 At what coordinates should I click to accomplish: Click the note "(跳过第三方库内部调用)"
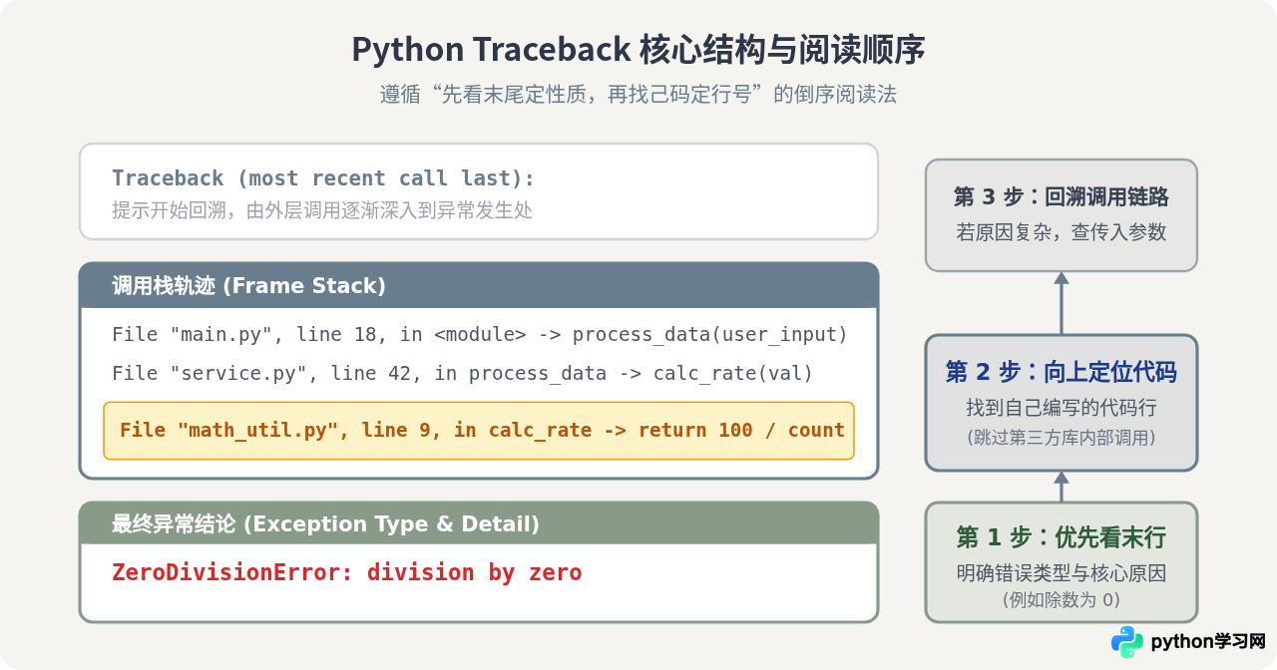tap(1062, 437)
